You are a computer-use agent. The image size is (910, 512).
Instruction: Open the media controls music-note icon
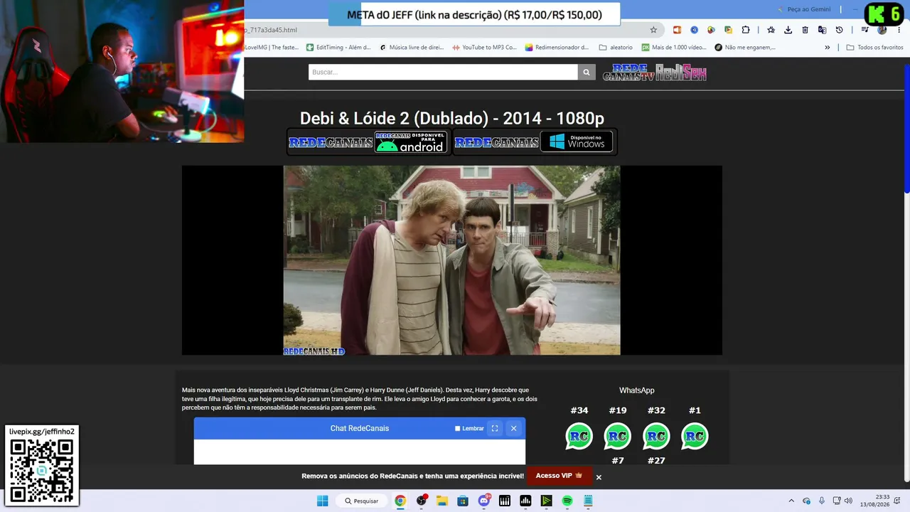point(865,30)
